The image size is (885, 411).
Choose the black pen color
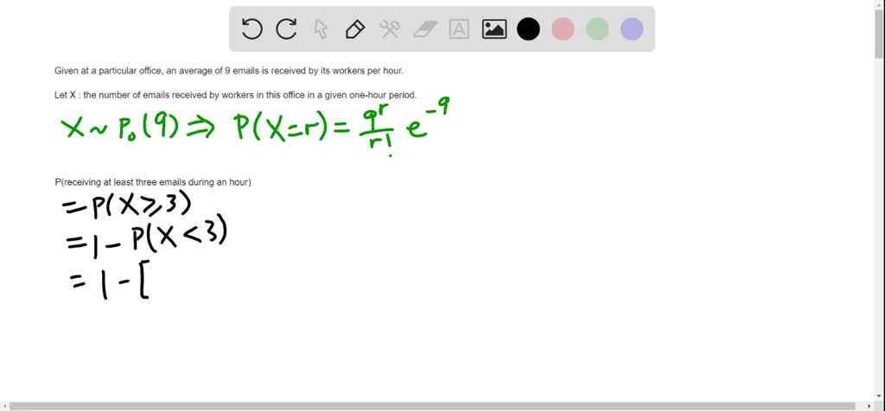coord(528,29)
